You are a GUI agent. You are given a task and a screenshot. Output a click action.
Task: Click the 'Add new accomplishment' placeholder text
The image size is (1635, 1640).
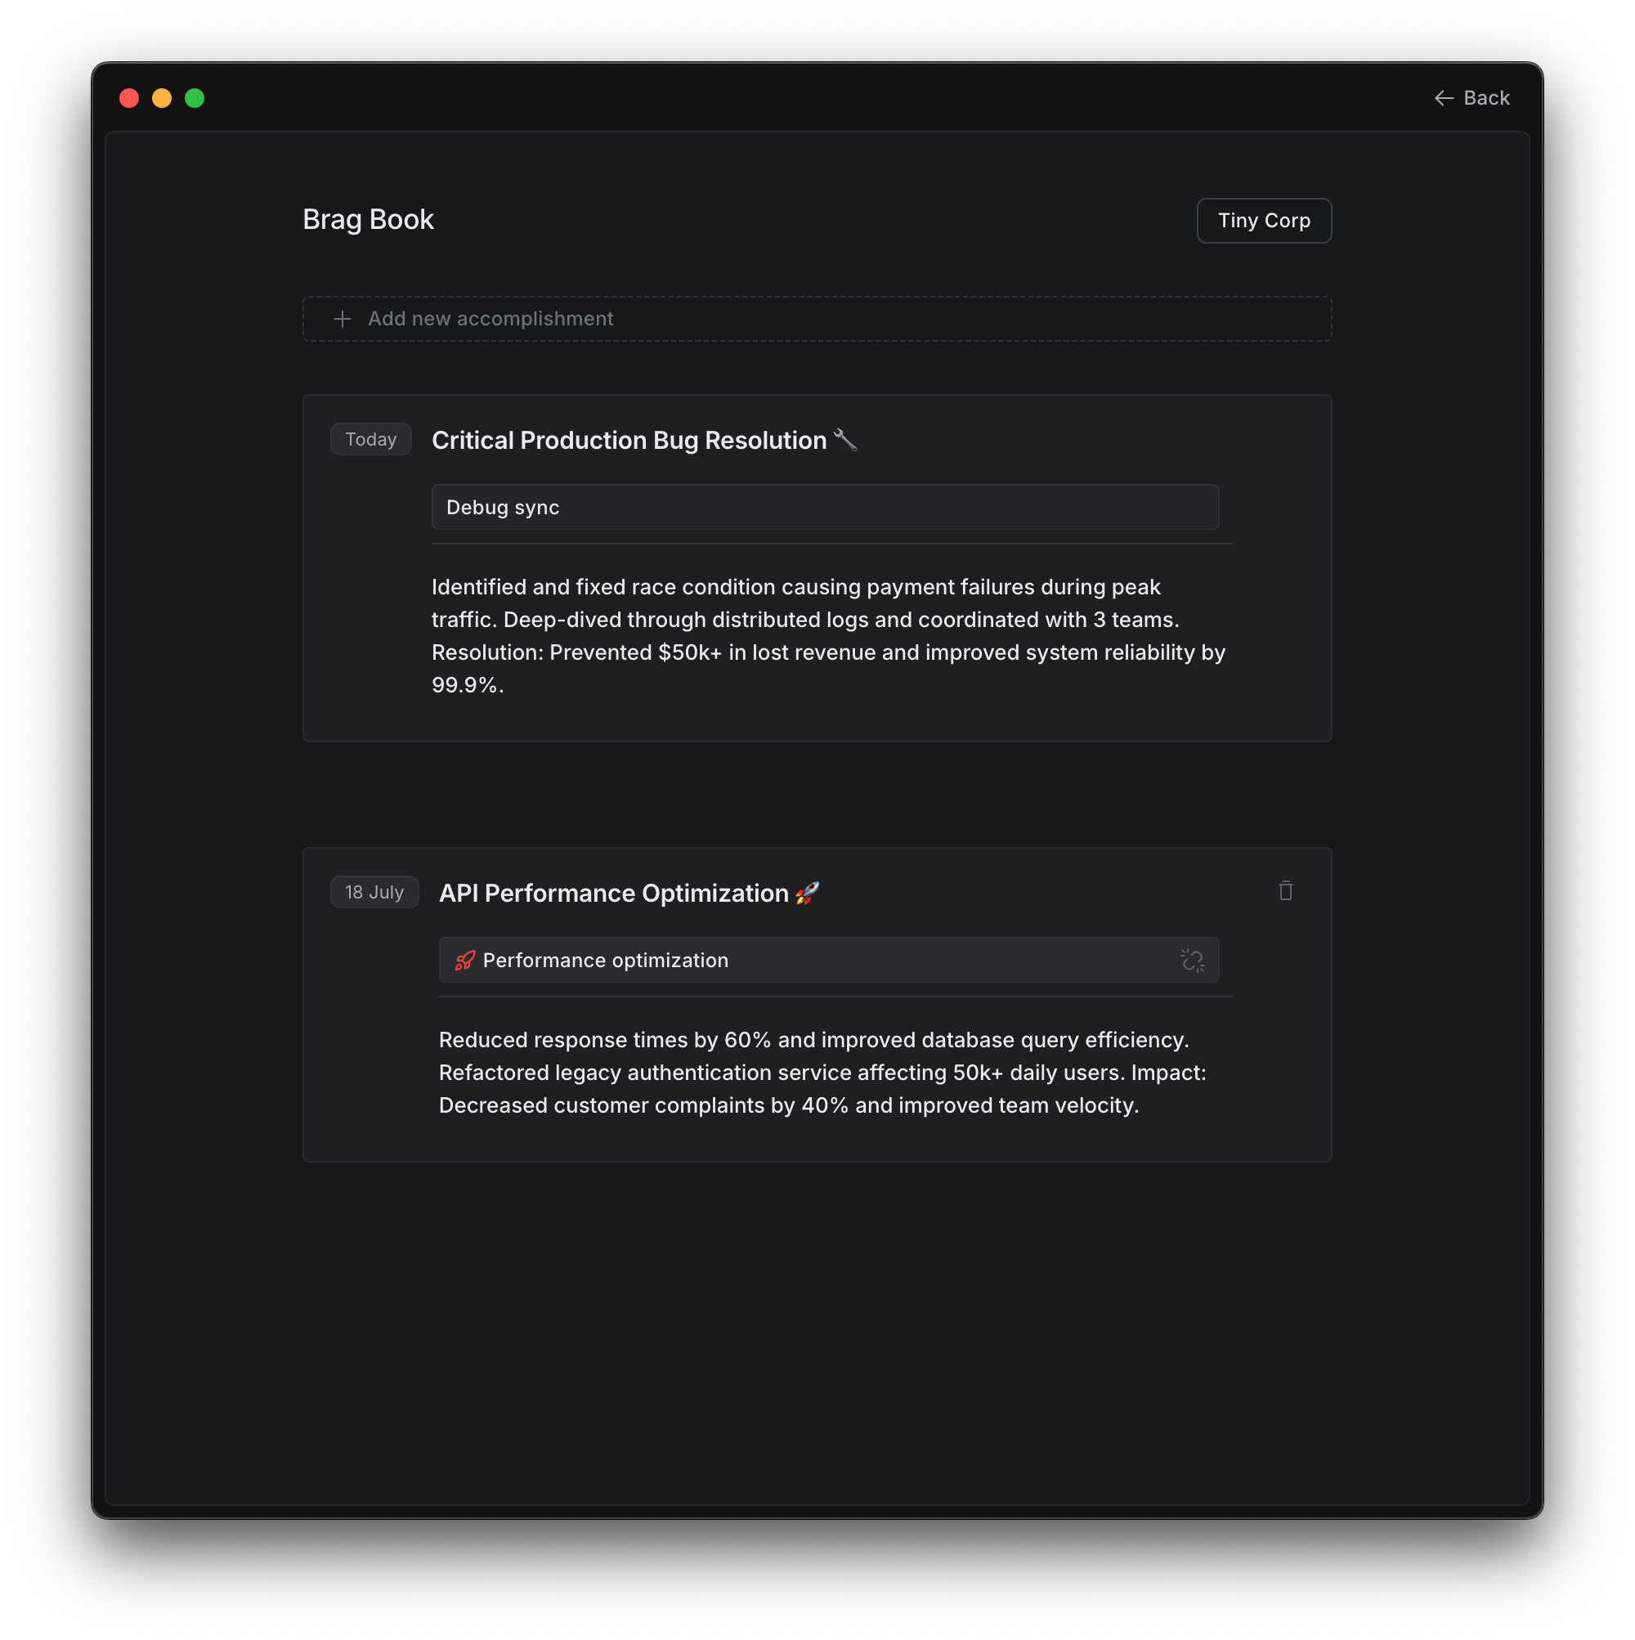[x=490, y=319]
